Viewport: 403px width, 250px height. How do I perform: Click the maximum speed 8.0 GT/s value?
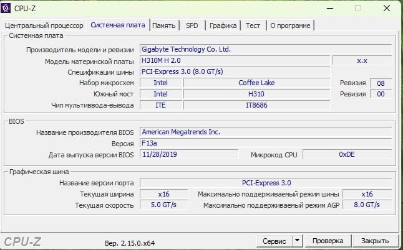pyautogui.click(x=367, y=205)
